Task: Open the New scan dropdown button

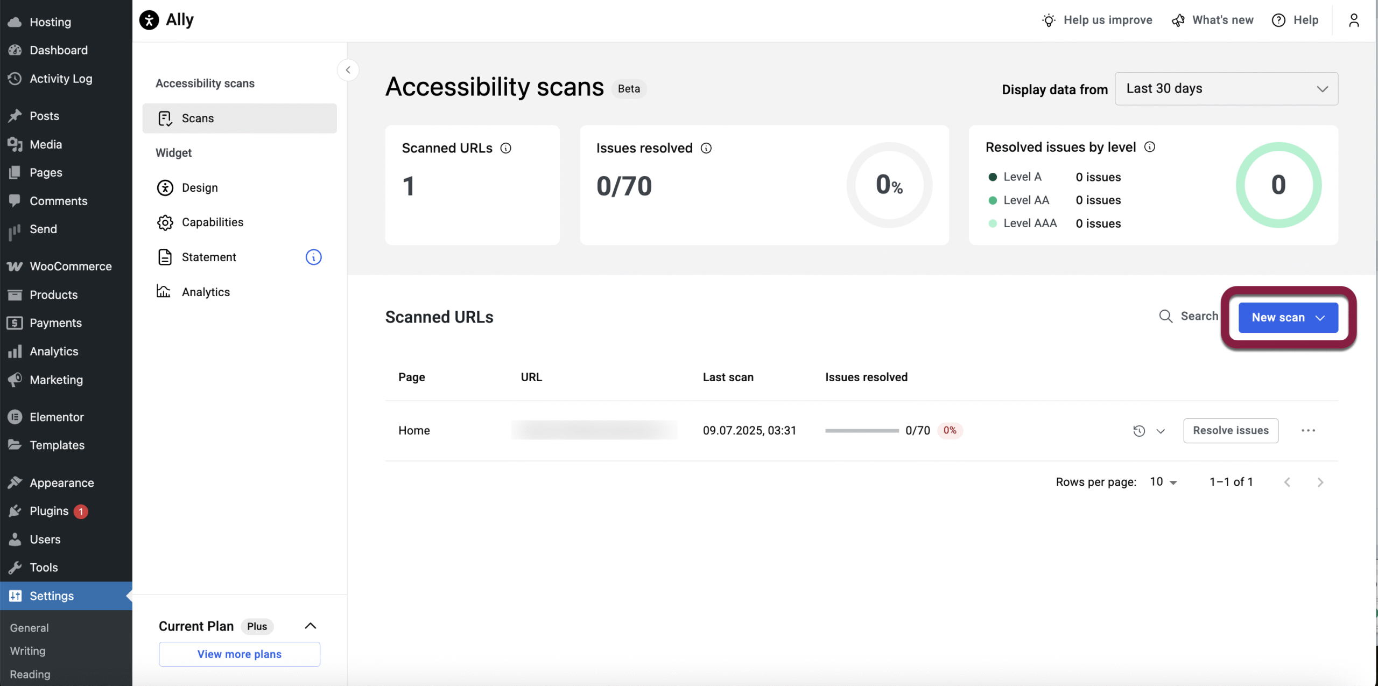Action: click(x=1288, y=318)
